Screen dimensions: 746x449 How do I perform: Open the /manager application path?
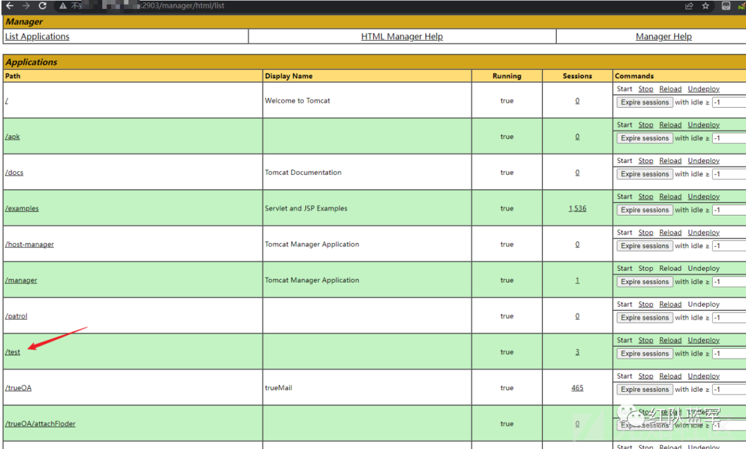(x=21, y=280)
